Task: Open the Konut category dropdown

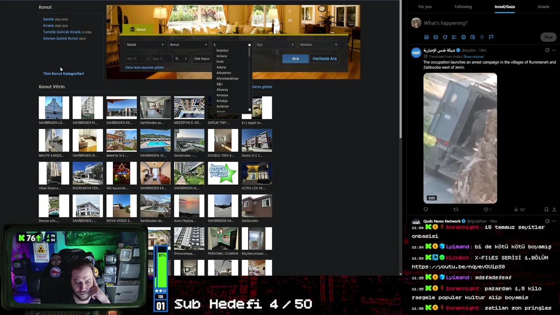Action: pos(189,45)
